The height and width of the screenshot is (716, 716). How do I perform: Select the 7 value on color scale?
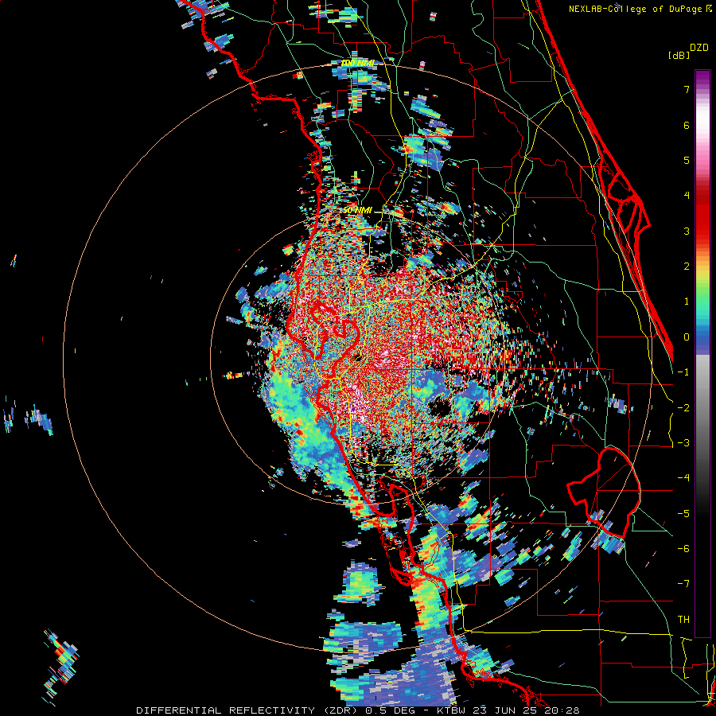(x=687, y=89)
